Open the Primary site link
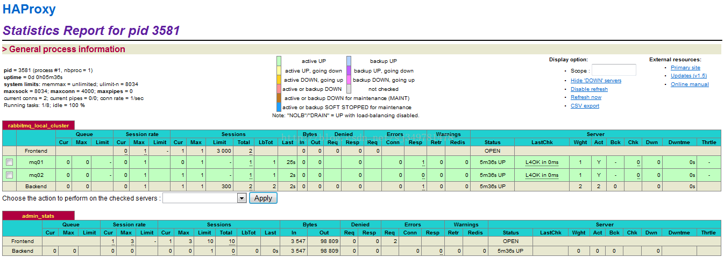This screenshot has height=264, width=724. 685,68
